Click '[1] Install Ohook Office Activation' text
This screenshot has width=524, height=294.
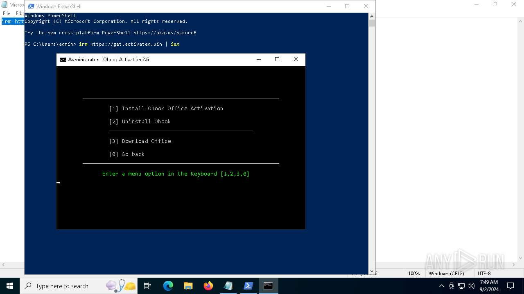(x=166, y=109)
